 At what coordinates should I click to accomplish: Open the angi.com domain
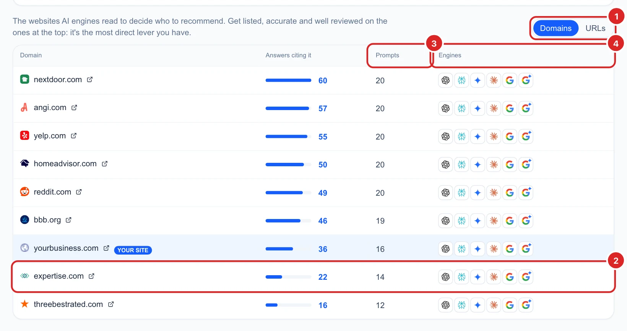point(50,107)
